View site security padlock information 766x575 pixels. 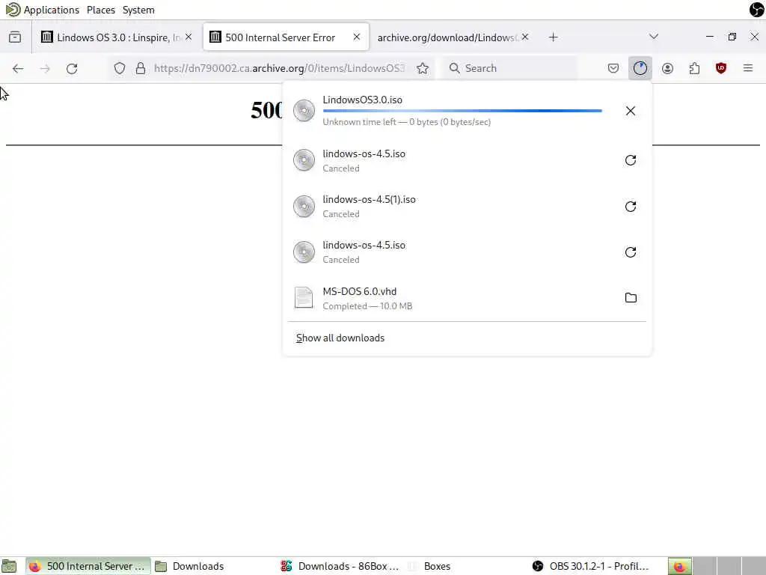click(x=140, y=68)
